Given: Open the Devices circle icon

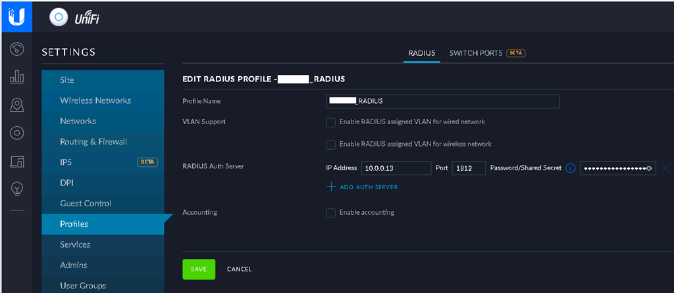Looking at the screenshot, I should pos(17,133).
